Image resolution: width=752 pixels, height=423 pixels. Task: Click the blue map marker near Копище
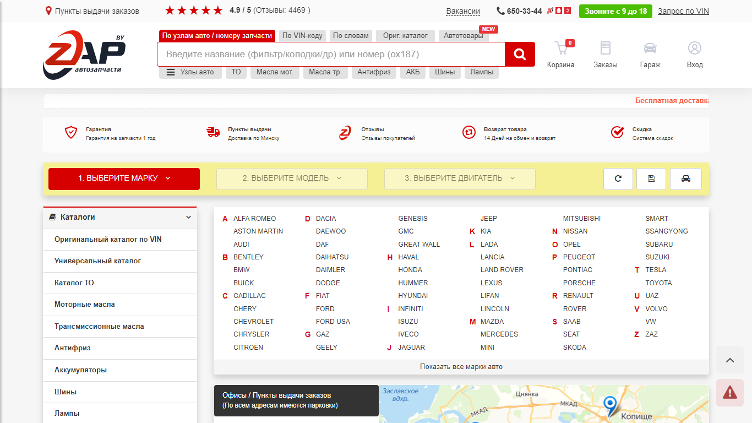pyautogui.click(x=610, y=405)
